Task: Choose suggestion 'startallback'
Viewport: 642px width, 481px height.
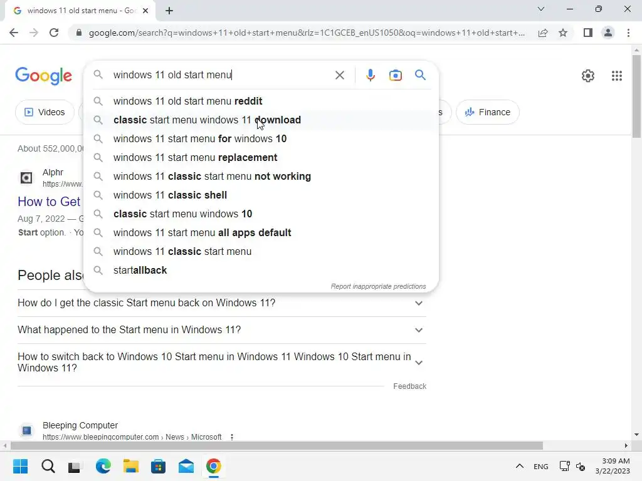Action: click(x=261, y=271)
